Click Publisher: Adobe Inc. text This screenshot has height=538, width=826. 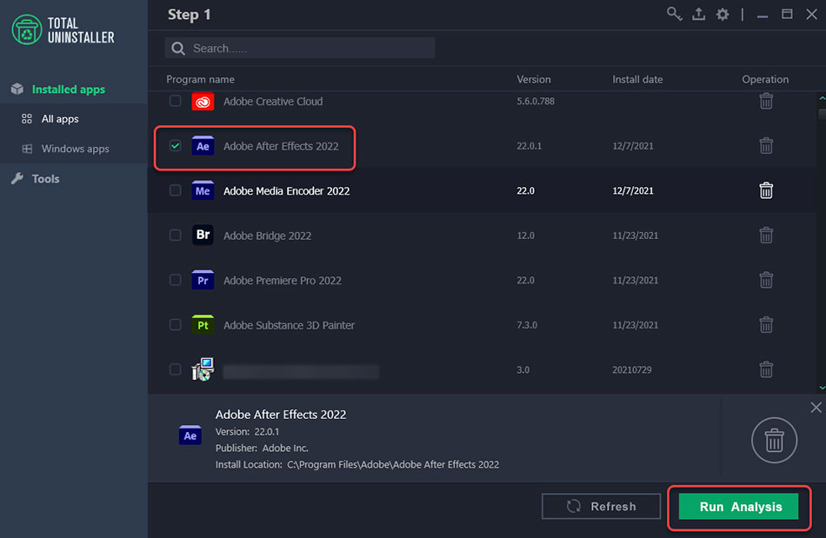262,448
